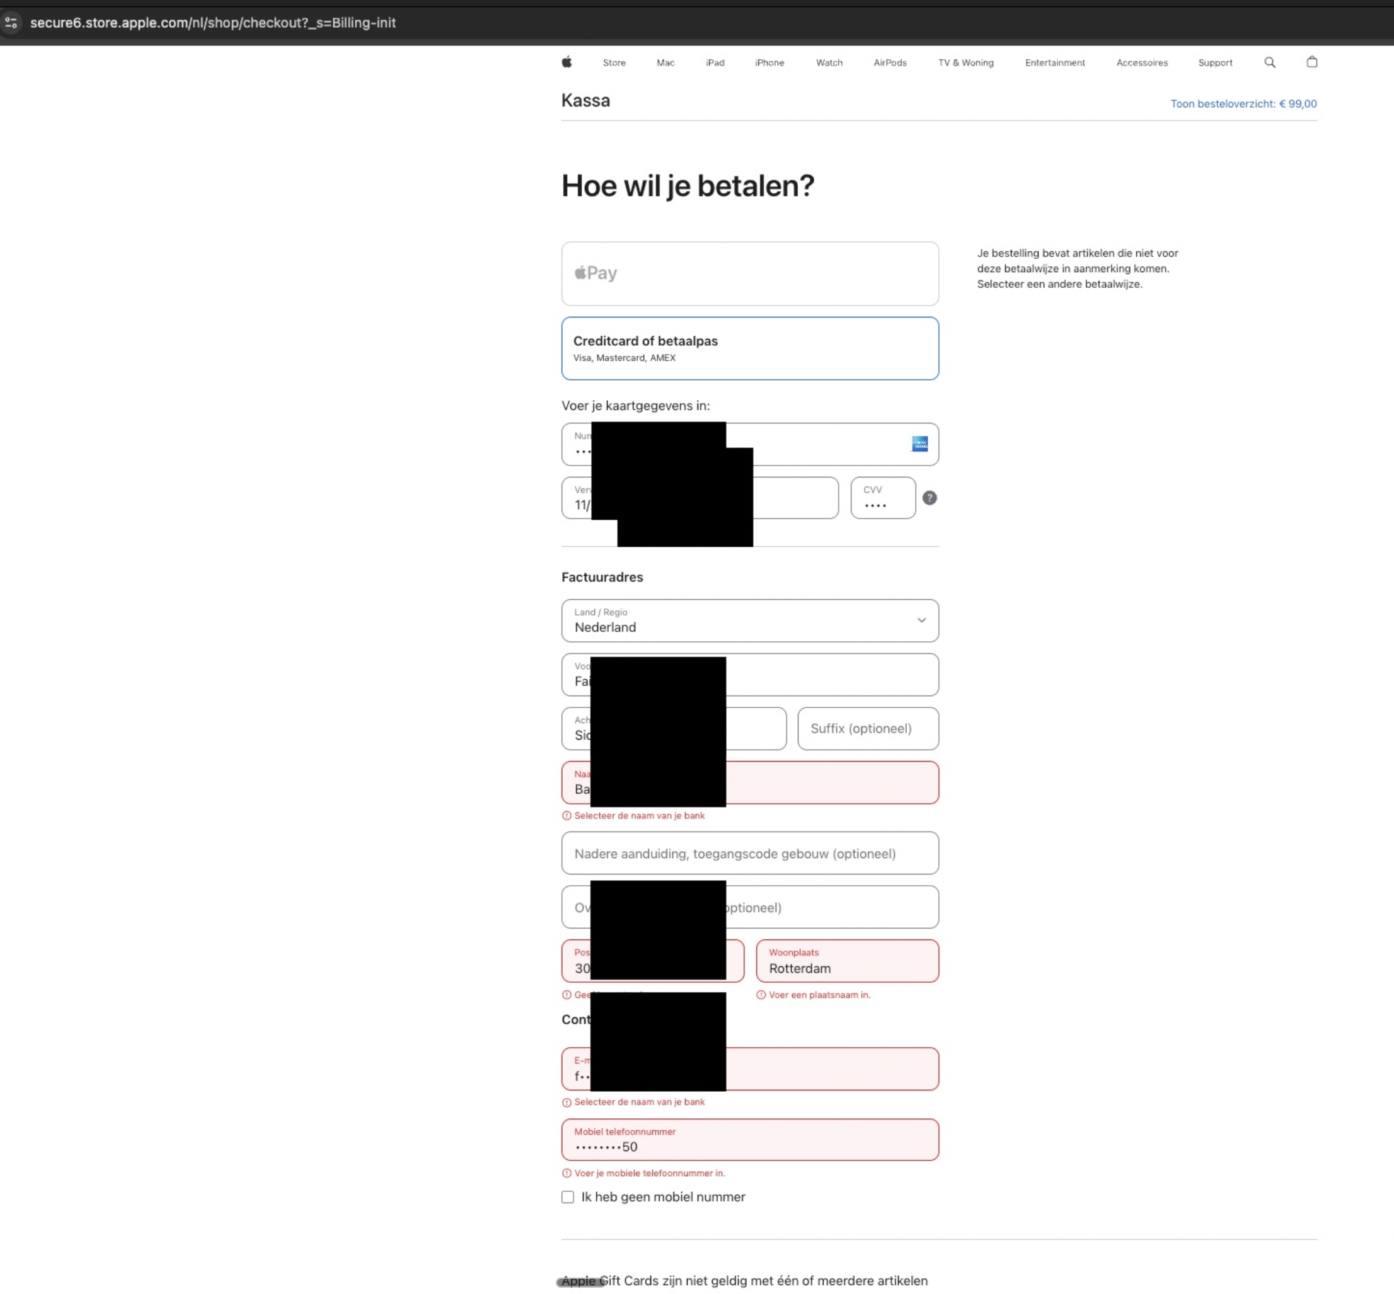Open the AirPods menu item

pos(890,62)
